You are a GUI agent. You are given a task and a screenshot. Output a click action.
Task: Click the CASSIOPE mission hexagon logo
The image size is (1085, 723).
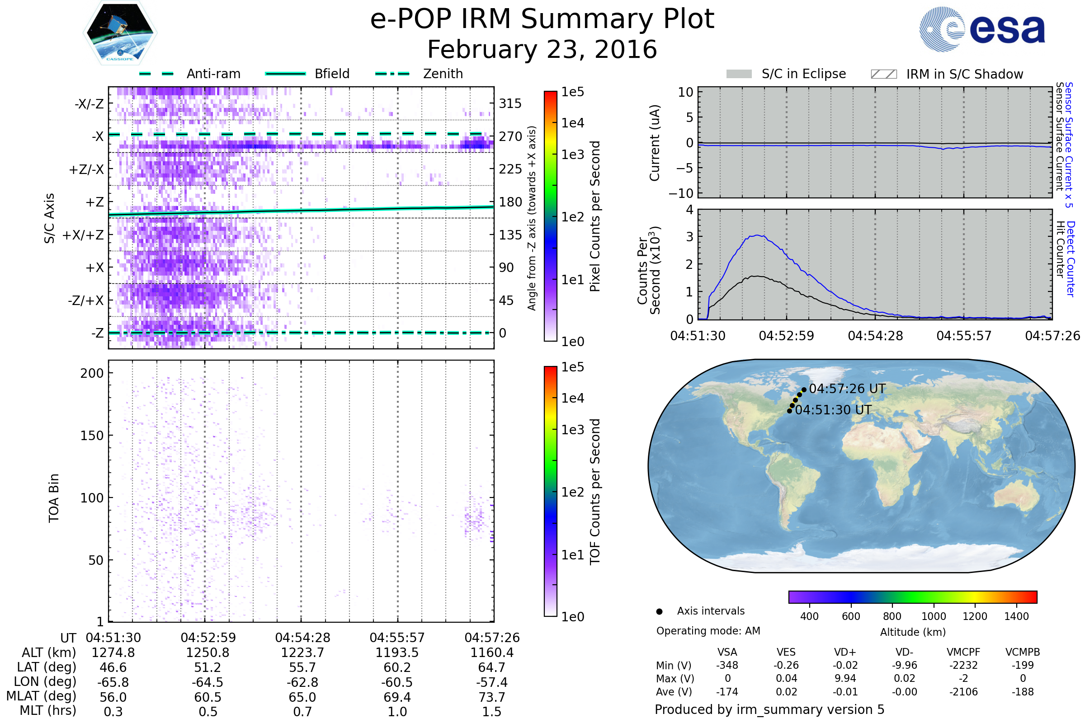120,33
